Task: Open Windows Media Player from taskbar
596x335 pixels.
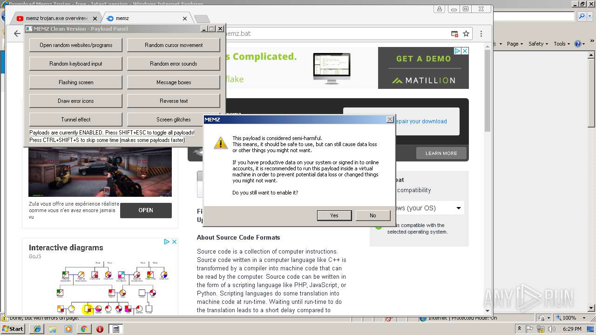Action: (x=68, y=329)
